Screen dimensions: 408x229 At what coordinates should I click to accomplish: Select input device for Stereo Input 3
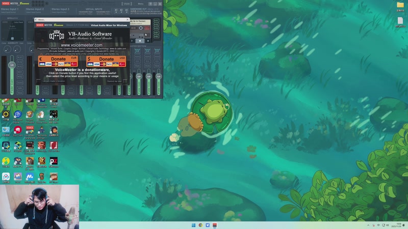(x=59, y=12)
